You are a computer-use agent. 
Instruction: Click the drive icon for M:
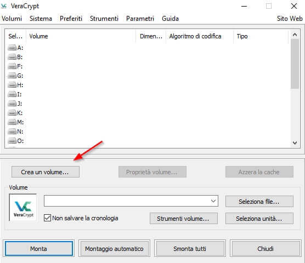12,122
